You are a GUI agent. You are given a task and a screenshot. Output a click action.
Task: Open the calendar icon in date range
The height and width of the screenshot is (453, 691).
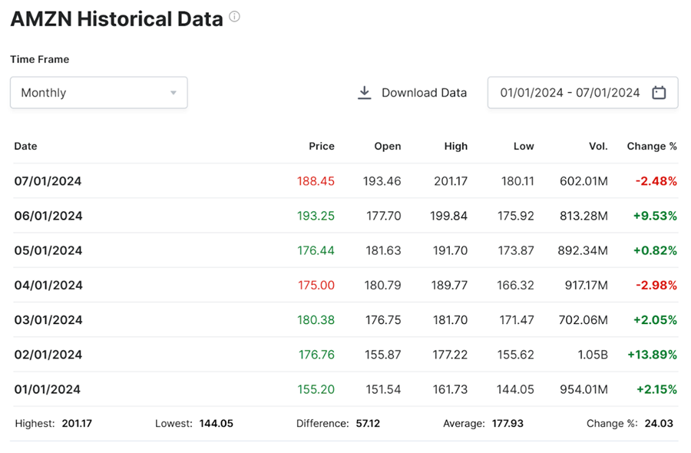659,93
